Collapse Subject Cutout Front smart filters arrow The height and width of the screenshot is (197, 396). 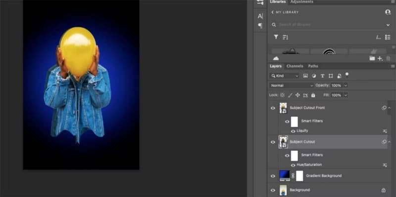[x=389, y=108]
